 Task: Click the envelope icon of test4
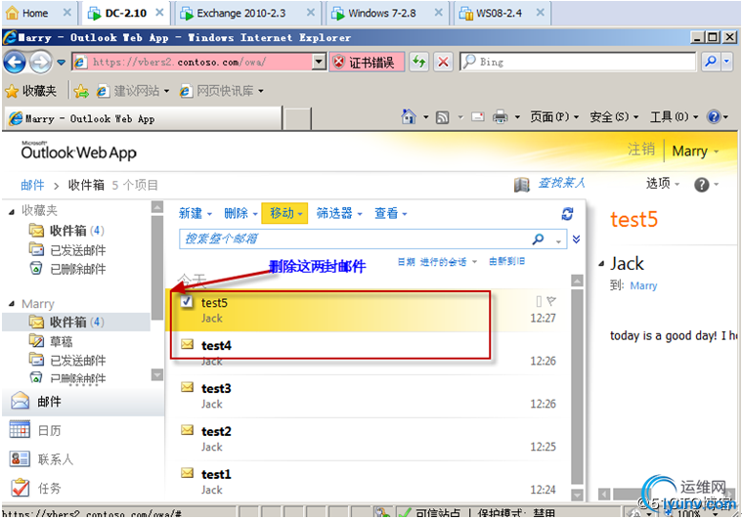click(x=188, y=344)
